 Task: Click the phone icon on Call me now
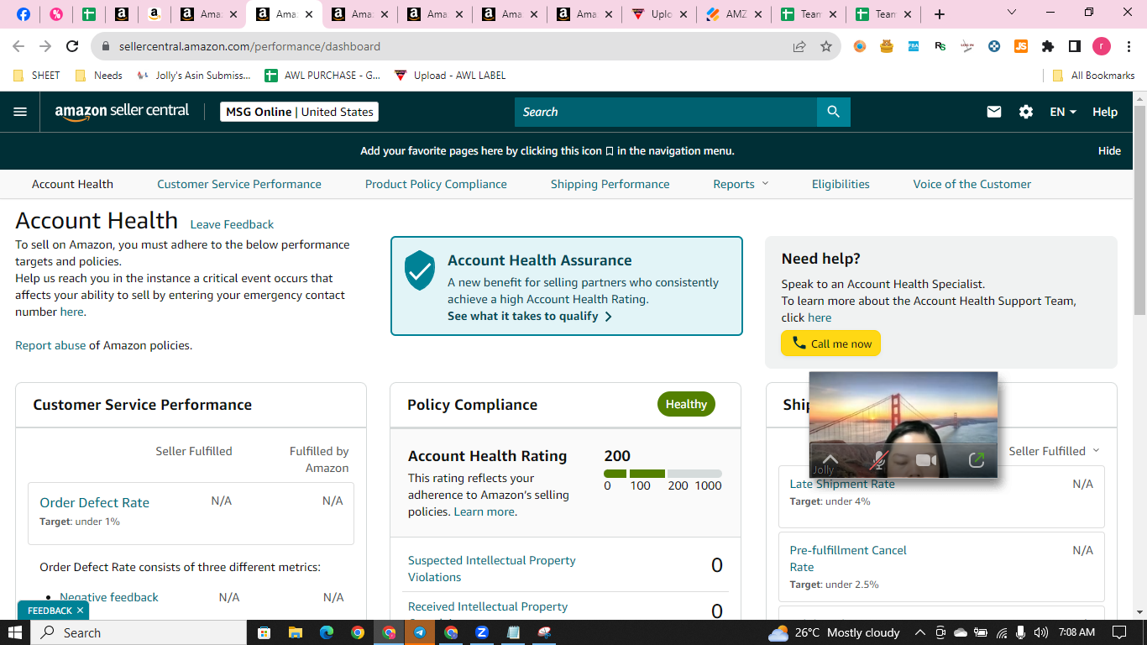799,343
